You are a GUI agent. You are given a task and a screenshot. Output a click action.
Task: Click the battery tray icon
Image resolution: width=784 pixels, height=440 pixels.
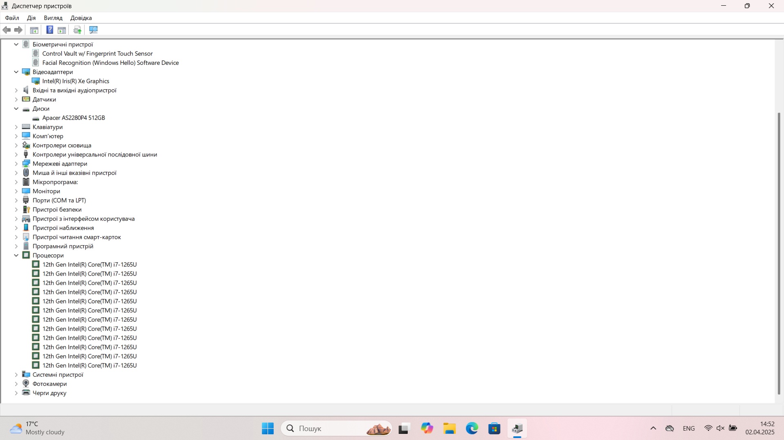(733, 428)
